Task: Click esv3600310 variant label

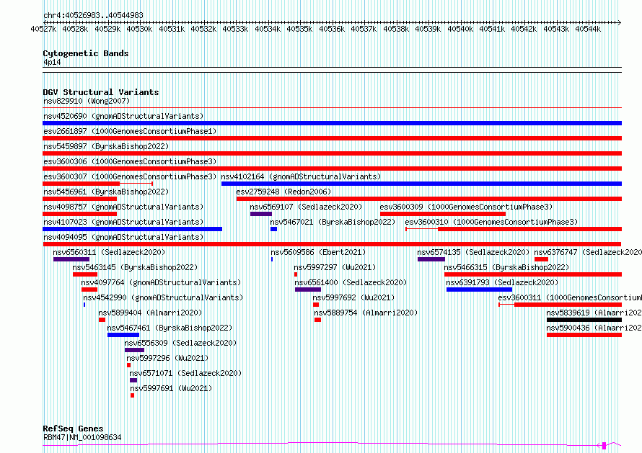Action: [491, 222]
